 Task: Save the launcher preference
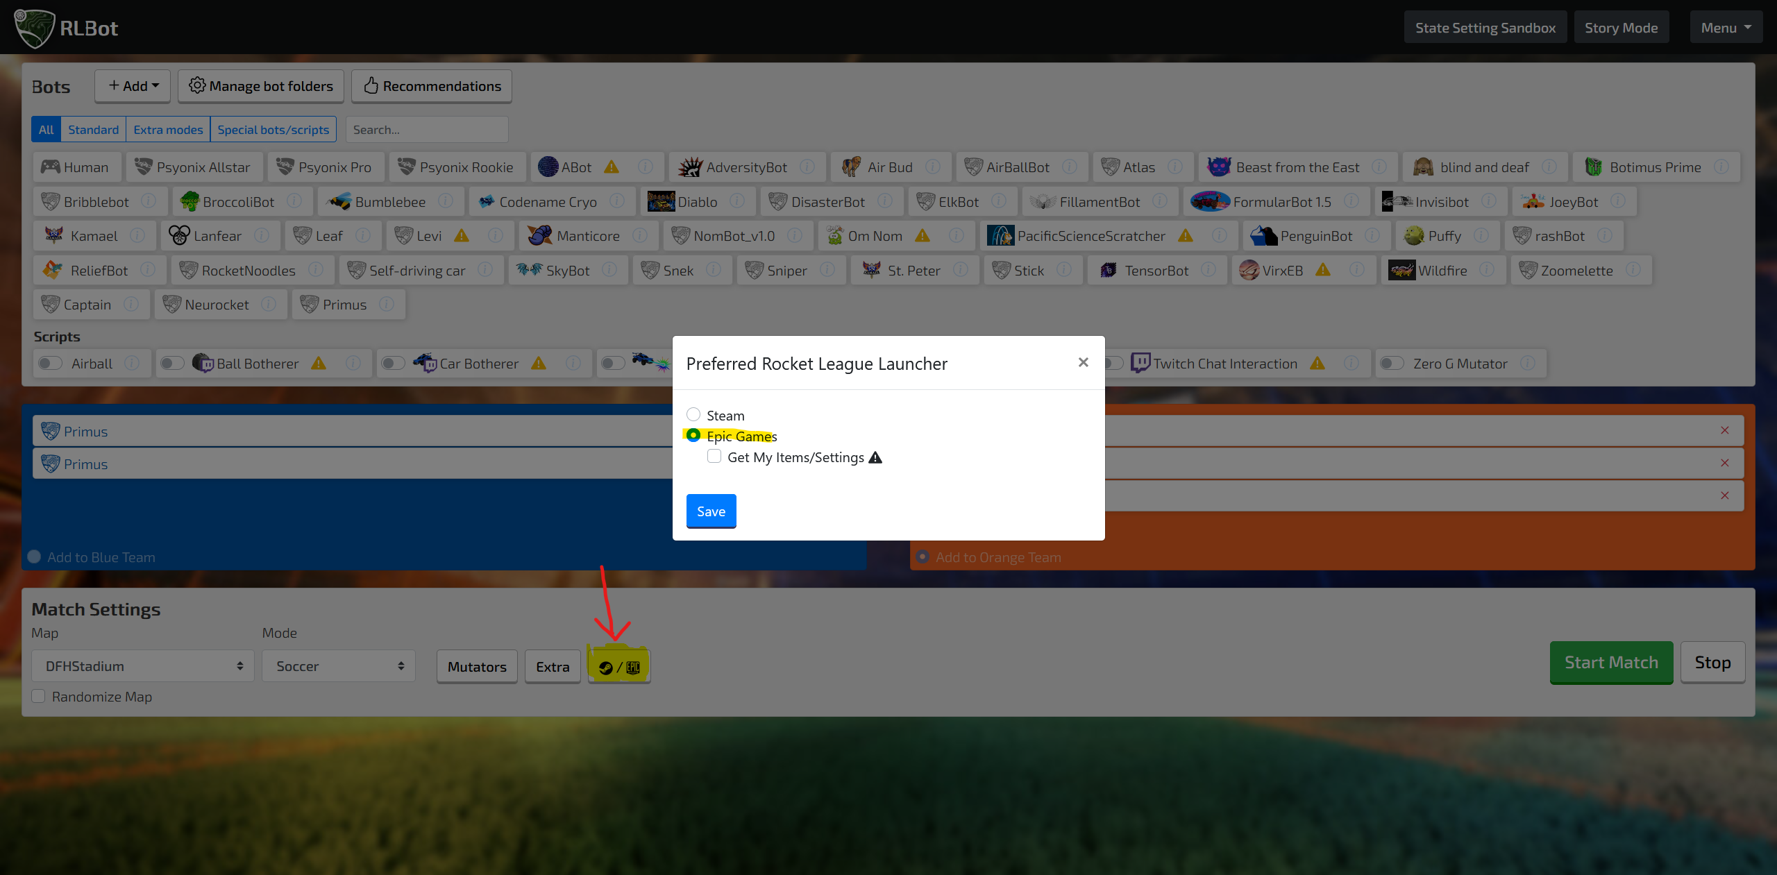point(711,510)
